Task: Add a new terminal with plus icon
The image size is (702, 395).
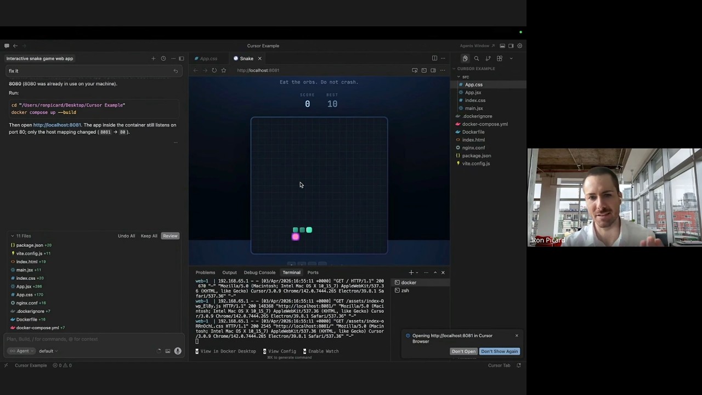Action: click(x=411, y=273)
